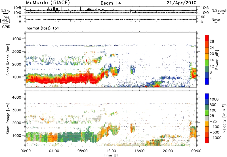The width and height of the screenshot is (227, 157).
Task: Select the yellow 16–20 dB power color segment
Action: tap(207, 56)
